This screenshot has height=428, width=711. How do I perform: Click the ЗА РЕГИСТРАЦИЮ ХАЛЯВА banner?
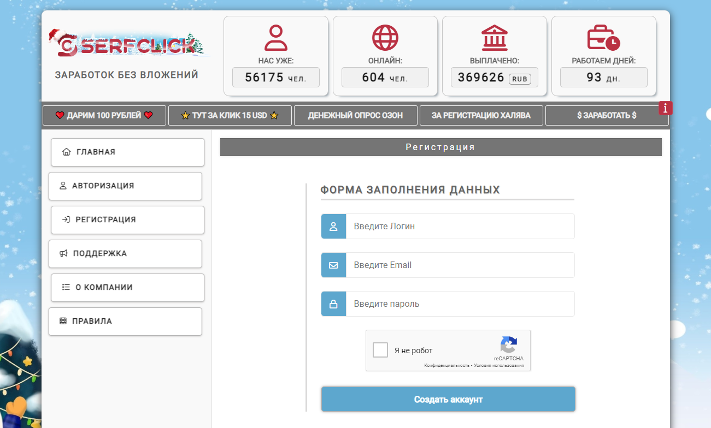[x=481, y=115]
